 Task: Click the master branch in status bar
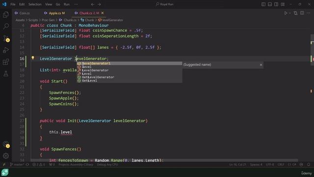(17, 165)
